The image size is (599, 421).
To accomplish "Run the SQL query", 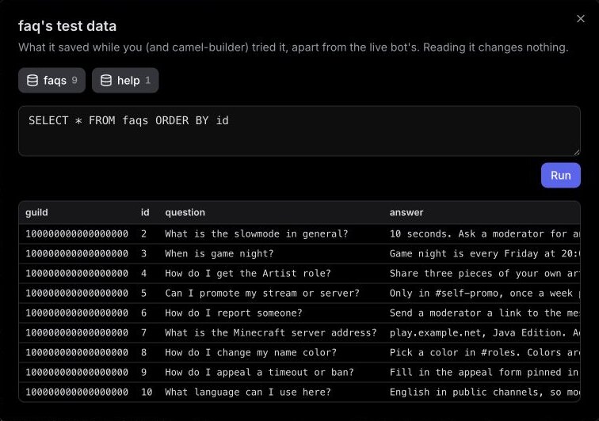I will (x=560, y=175).
